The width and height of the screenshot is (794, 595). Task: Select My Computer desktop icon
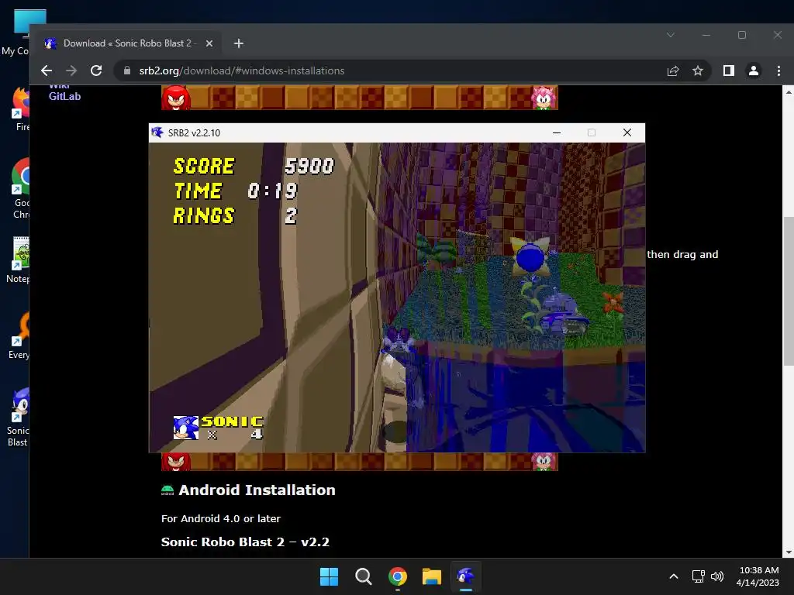pos(16,33)
